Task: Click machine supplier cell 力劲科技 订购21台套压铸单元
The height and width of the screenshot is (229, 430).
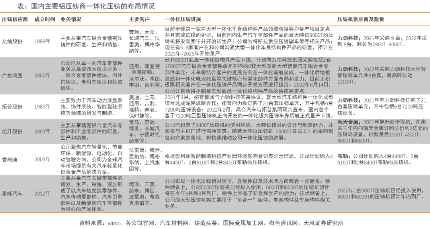Action: (382, 107)
